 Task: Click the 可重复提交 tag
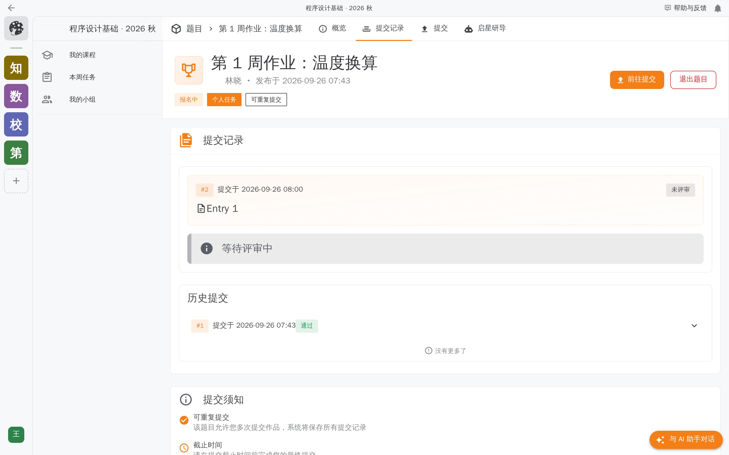coord(266,100)
